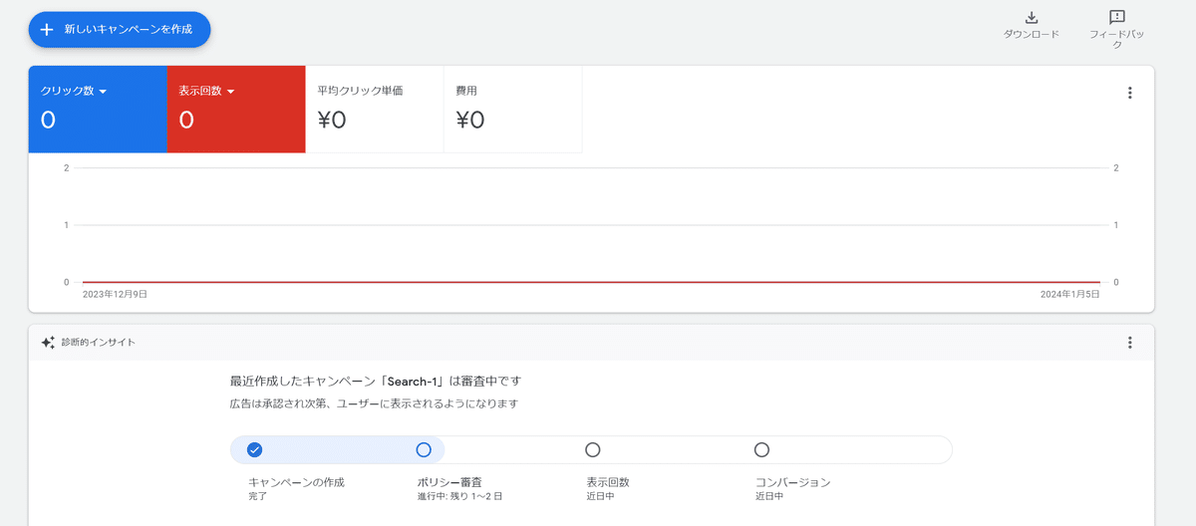Viewport: 1196px width, 526px height.
Task: Click the 進行中: 残り 1～2 日 status text
Action: (459, 496)
